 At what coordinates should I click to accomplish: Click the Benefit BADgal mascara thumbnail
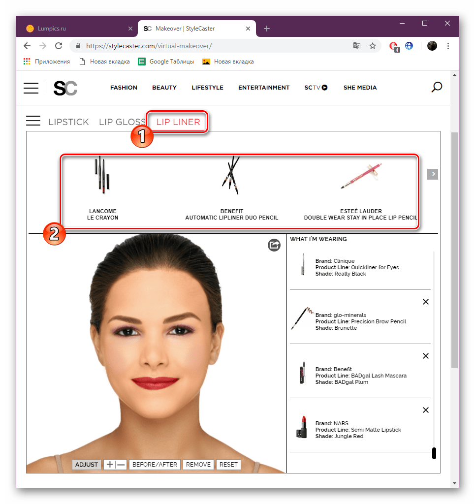coord(302,373)
